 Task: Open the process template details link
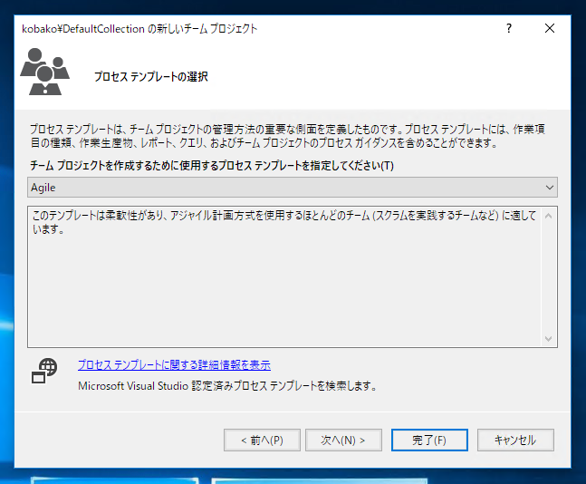(174, 364)
